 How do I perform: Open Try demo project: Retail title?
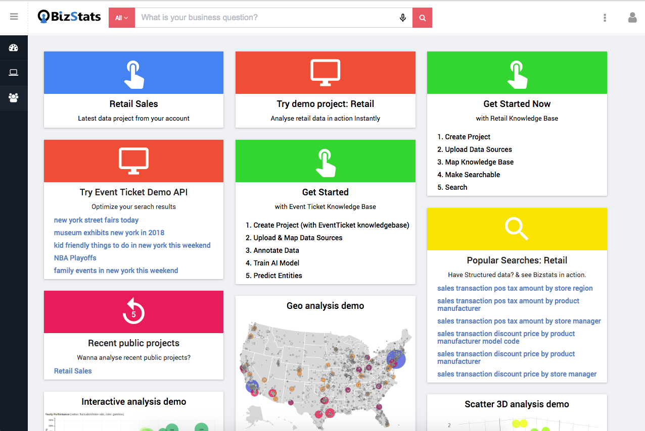tap(325, 104)
